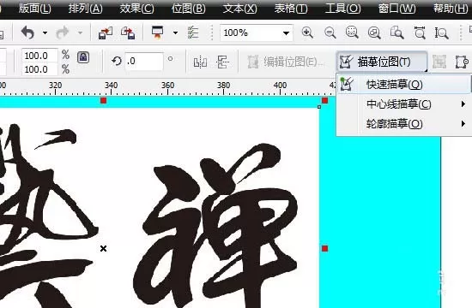Click the 快速描摹 menu item icon
This screenshot has height=308, width=472.
pyautogui.click(x=346, y=84)
